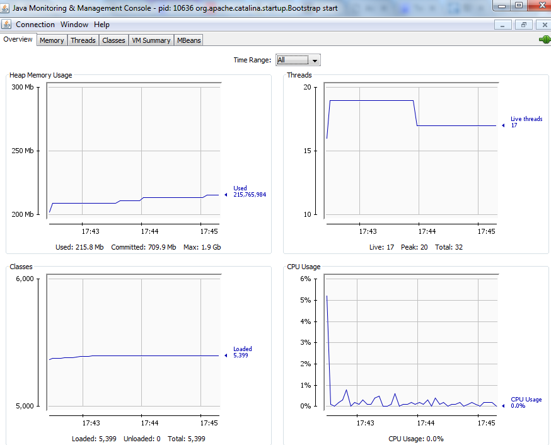
Task: Click the 'Used: 215.8 Mb' summary text
Action: (79, 247)
